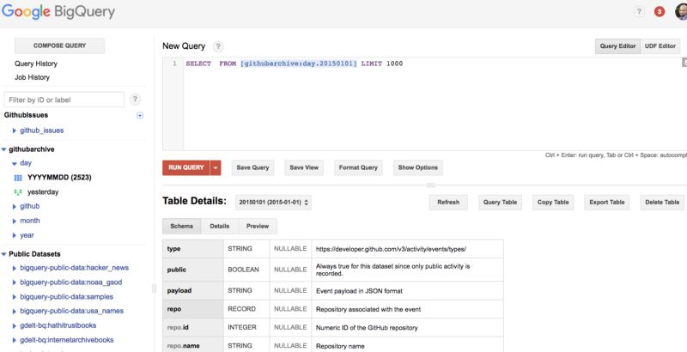This screenshot has height=352, width=687.
Task: Select the yesterday view icon
Action: (x=18, y=192)
